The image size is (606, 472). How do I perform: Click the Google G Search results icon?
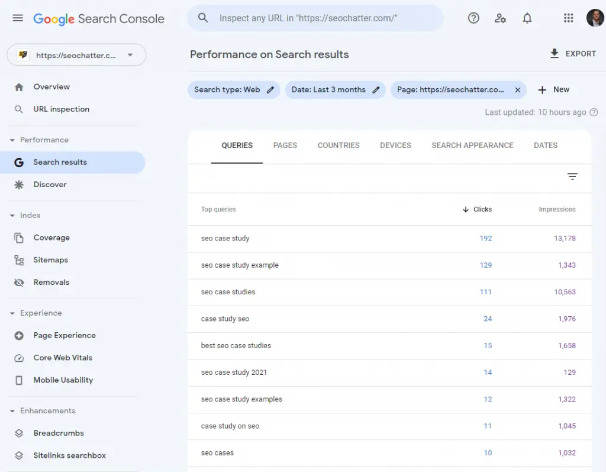tap(18, 162)
